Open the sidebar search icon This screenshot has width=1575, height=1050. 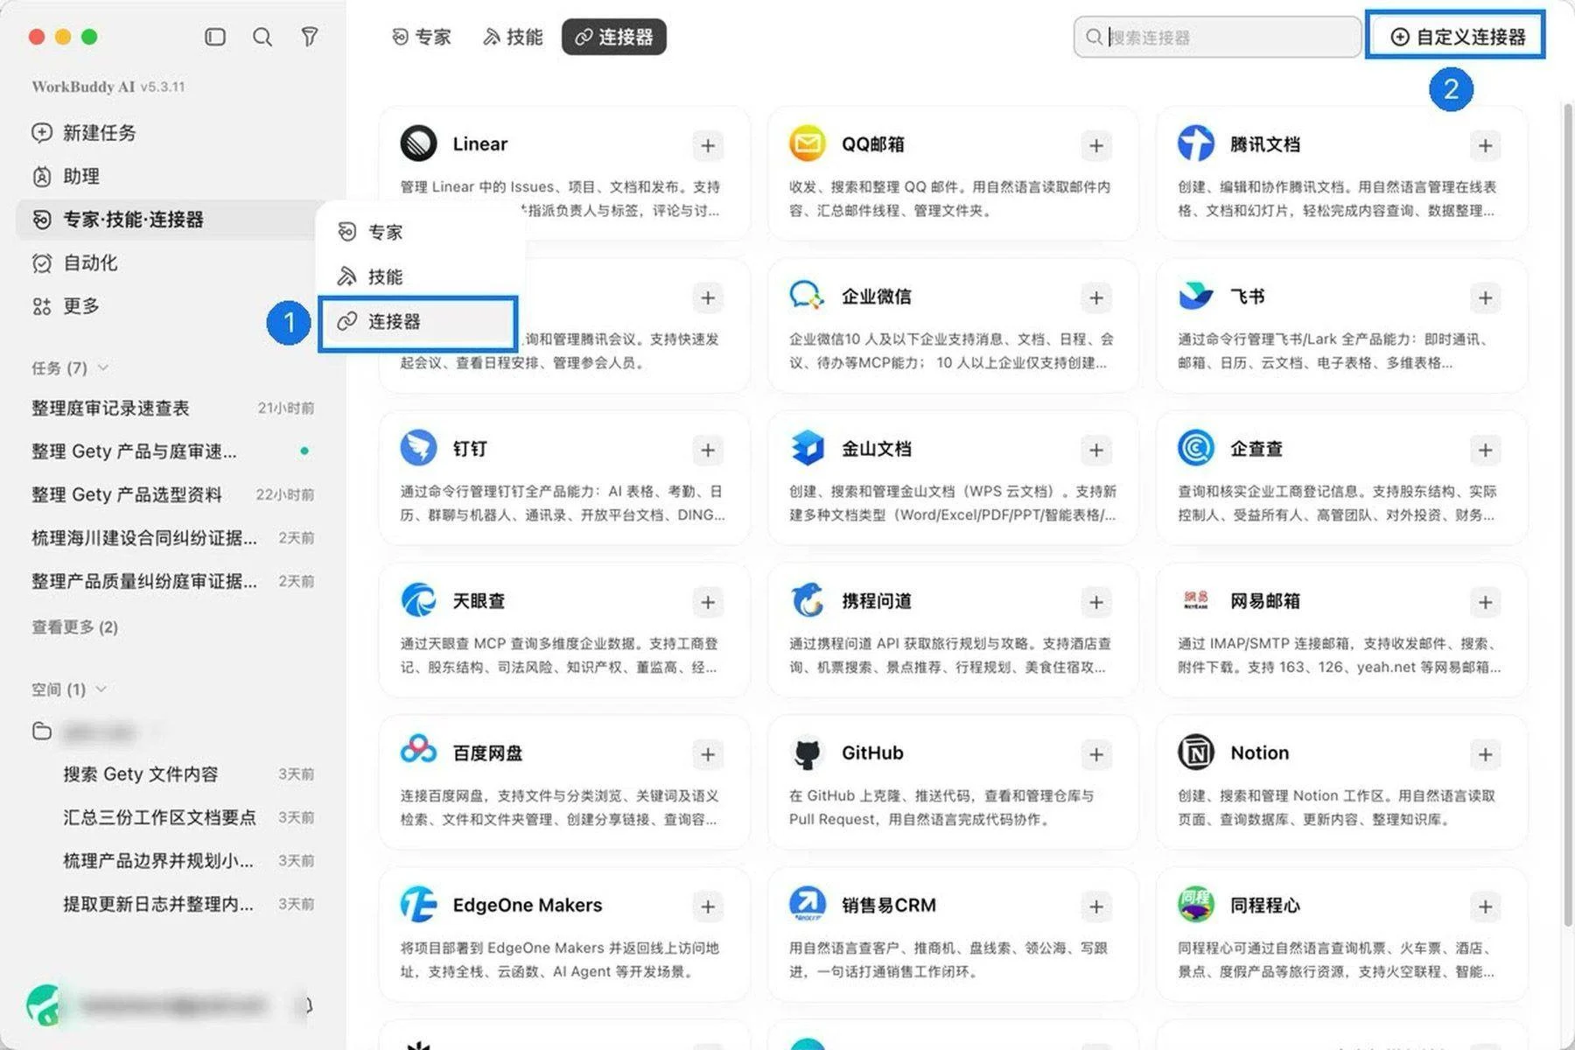pyautogui.click(x=262, y=37)
